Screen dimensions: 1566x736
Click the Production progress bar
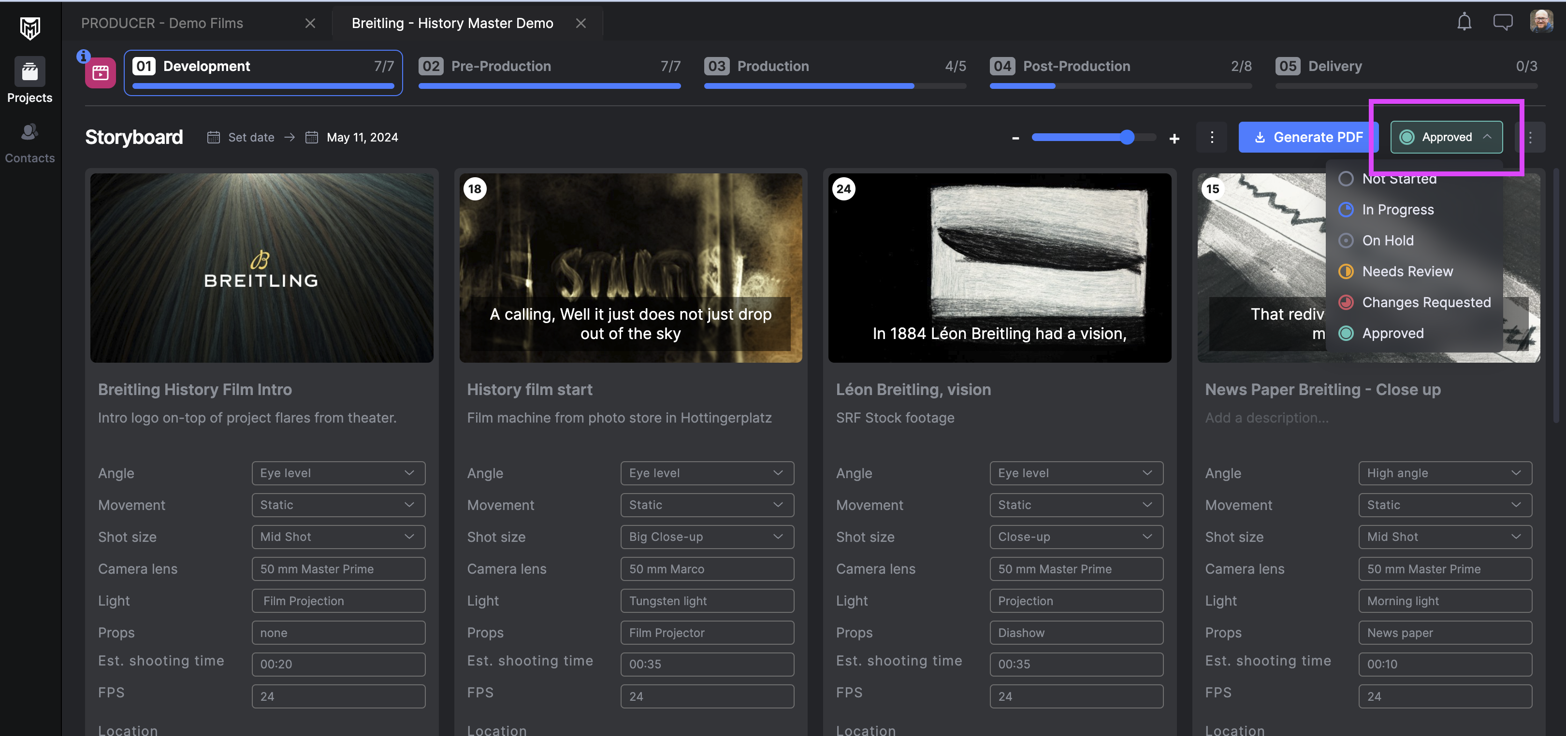tap(835, 86)
